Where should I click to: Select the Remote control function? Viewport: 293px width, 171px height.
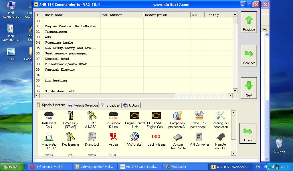click(x=221, y=141)
